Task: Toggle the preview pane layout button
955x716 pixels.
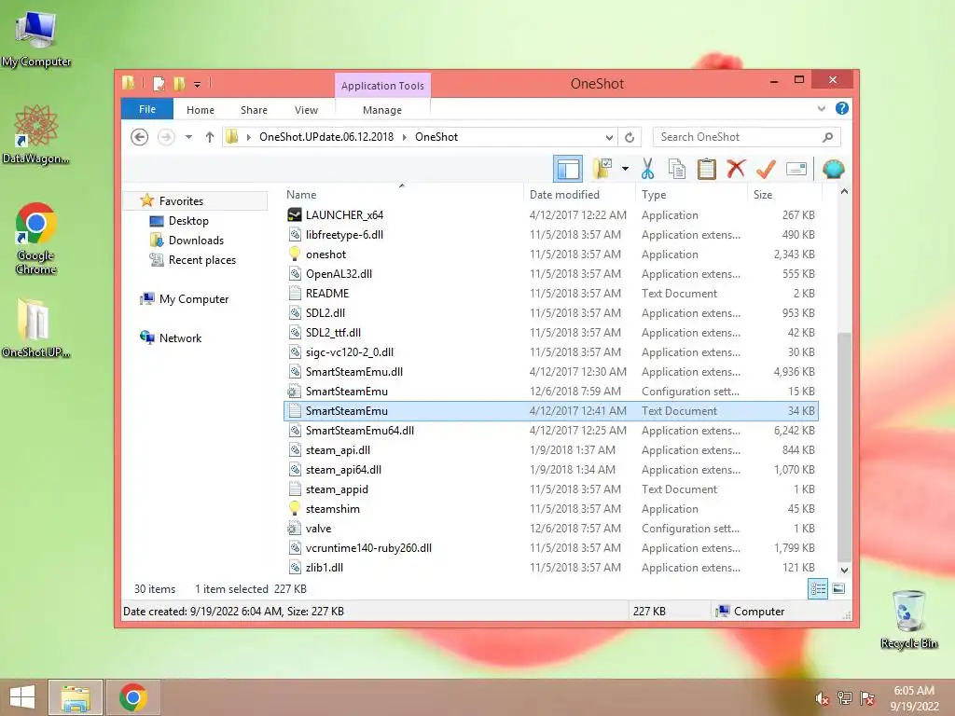Action: [568, 170]
